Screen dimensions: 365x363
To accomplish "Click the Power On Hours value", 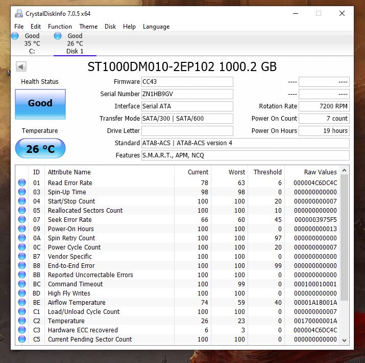I will [x=324, y=131].
